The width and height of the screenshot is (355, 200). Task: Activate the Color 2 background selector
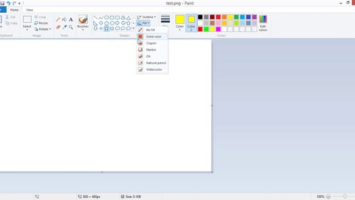(191, 23)
